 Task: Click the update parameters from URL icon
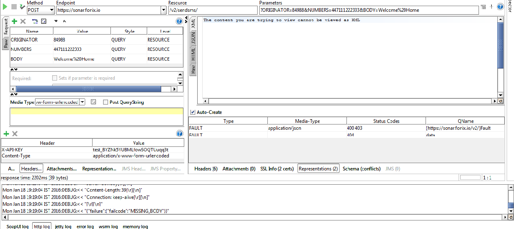coord(35,21)
